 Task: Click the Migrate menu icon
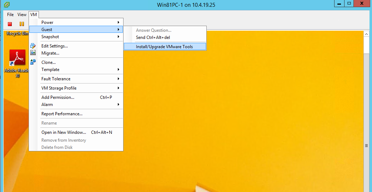[33, 53]
